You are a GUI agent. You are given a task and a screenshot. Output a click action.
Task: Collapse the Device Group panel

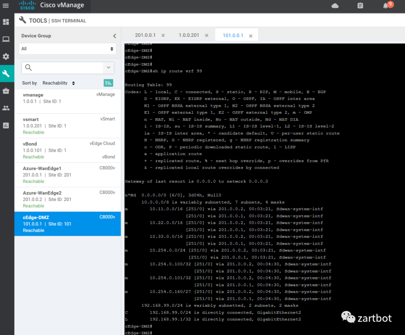pos(114,36)
